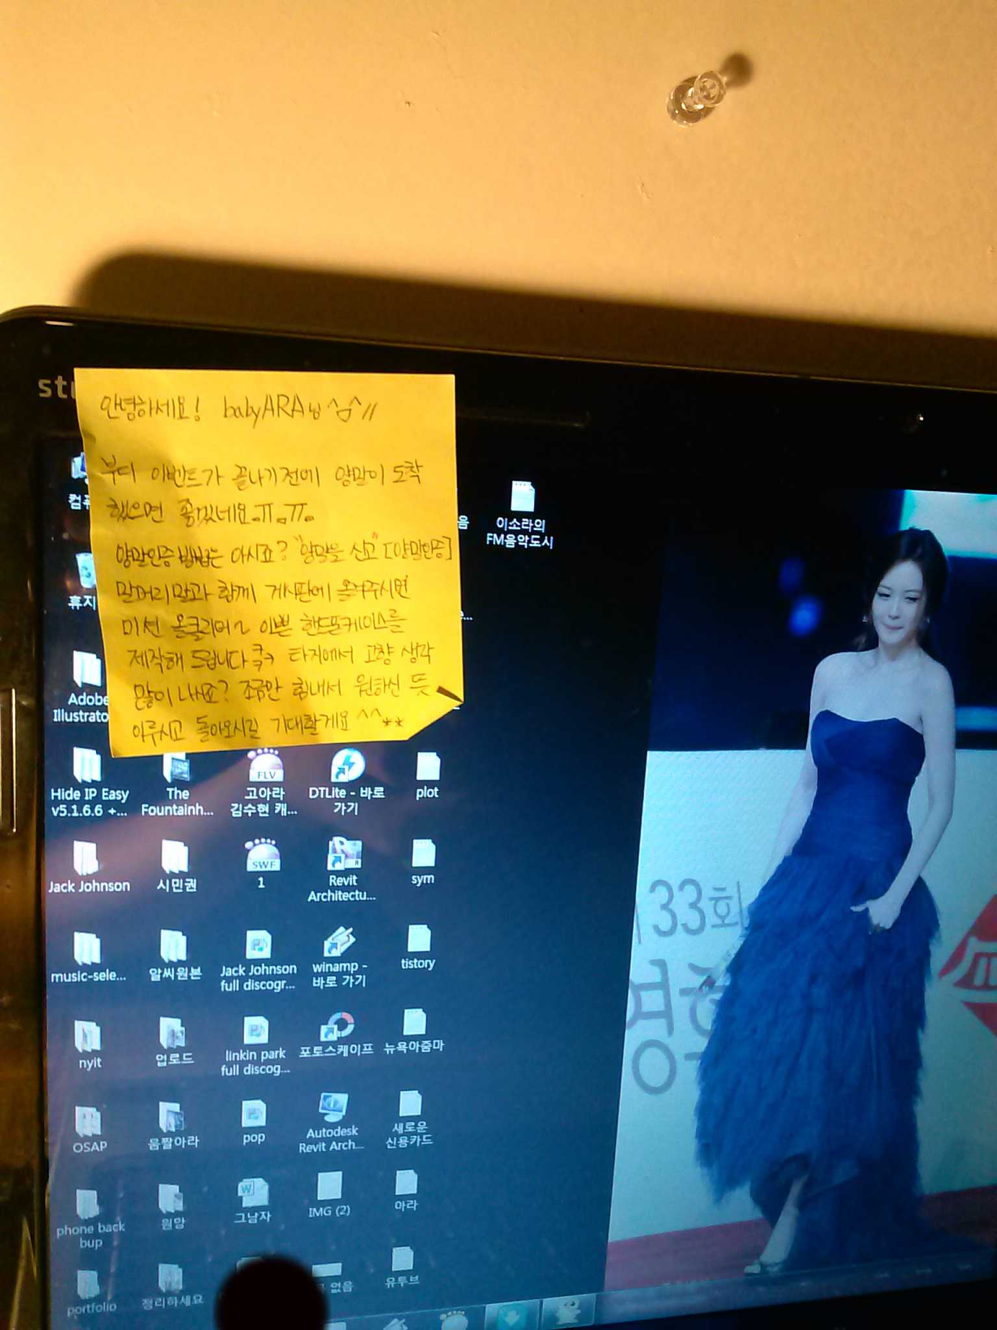
Task: Launch the Autodesk Revit Arch shortcut
Action: [x=332, y=1123]
